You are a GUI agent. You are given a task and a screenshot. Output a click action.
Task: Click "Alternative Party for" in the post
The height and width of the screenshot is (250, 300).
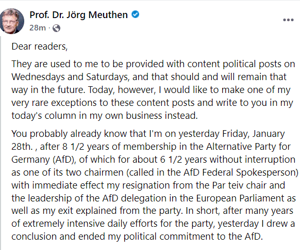[248, 147]
